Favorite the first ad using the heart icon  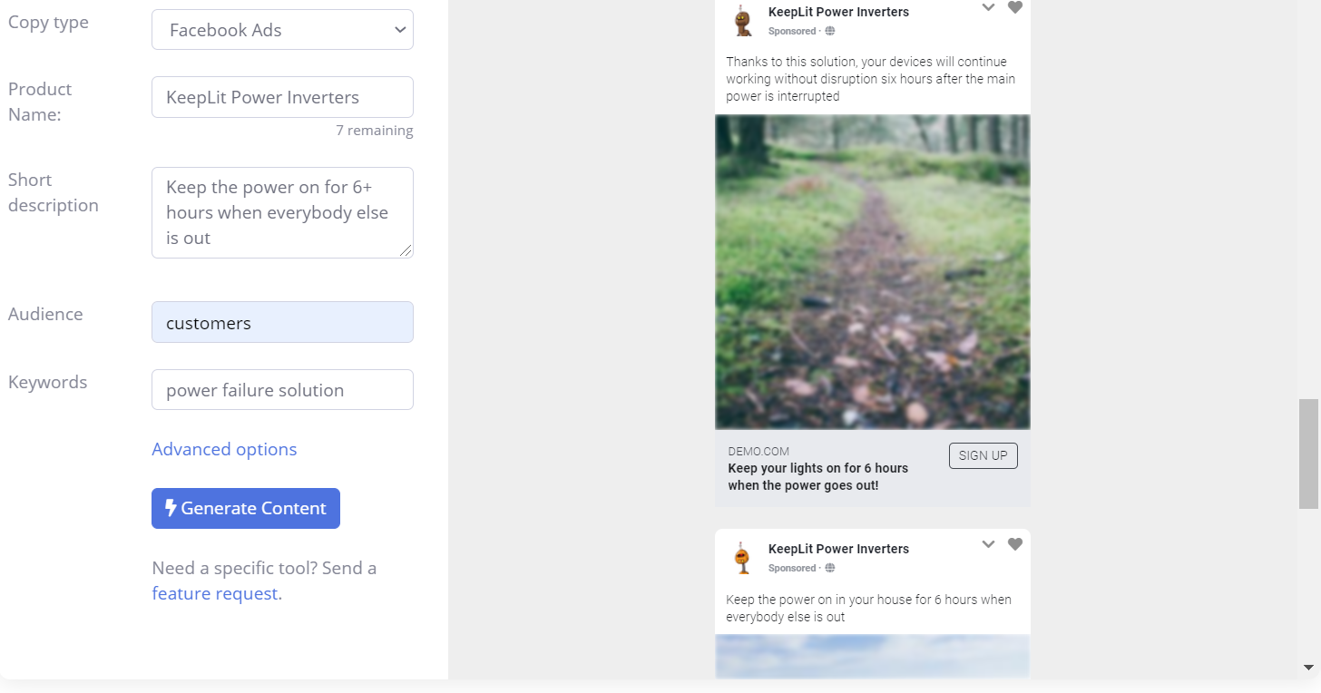coord(1014,7)
